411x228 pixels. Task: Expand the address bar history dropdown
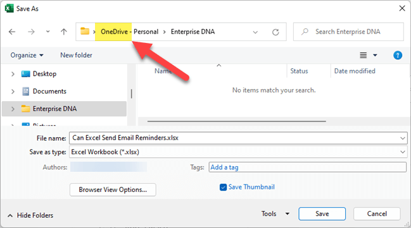(x=255, y=32)
